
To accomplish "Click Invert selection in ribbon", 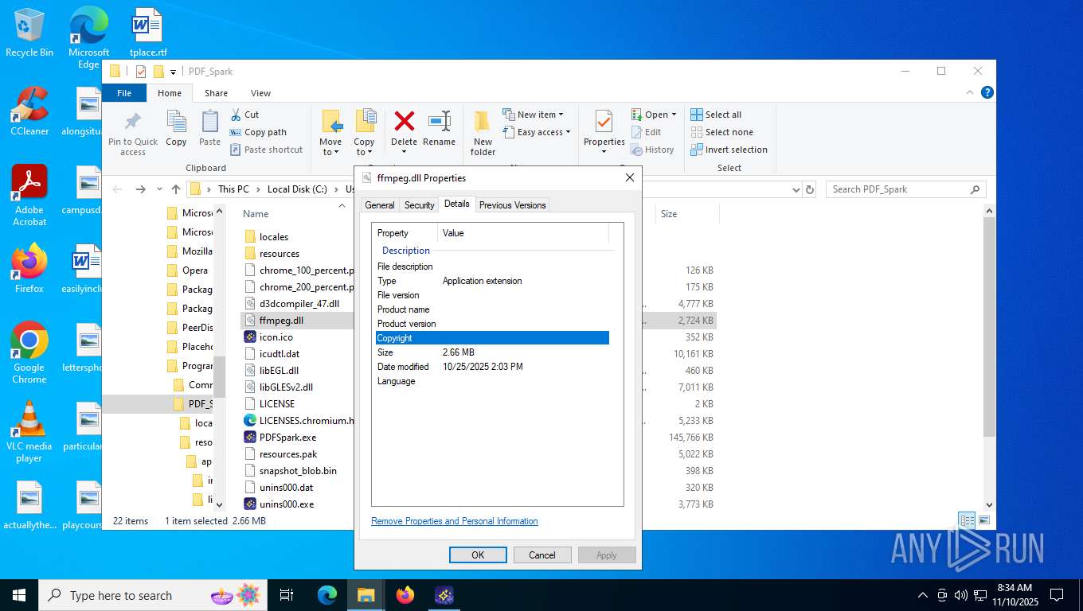I will click(x=729, y=150).
